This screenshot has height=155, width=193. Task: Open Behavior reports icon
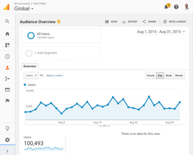click(x=7, y=89)
